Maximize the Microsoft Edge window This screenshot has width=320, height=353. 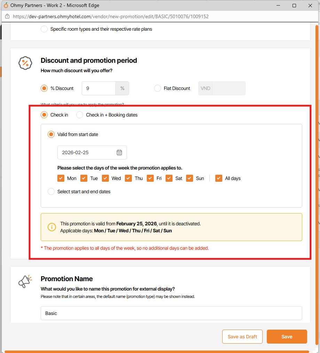point(294,5)
